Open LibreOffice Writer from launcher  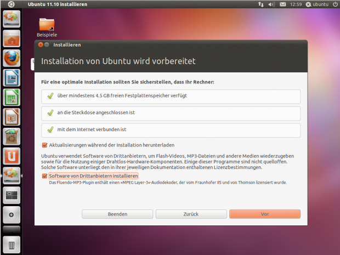click(x=12, y=78)
